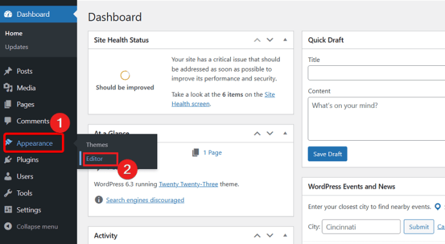Click the Tools wrench icon

tap(8, 193)
